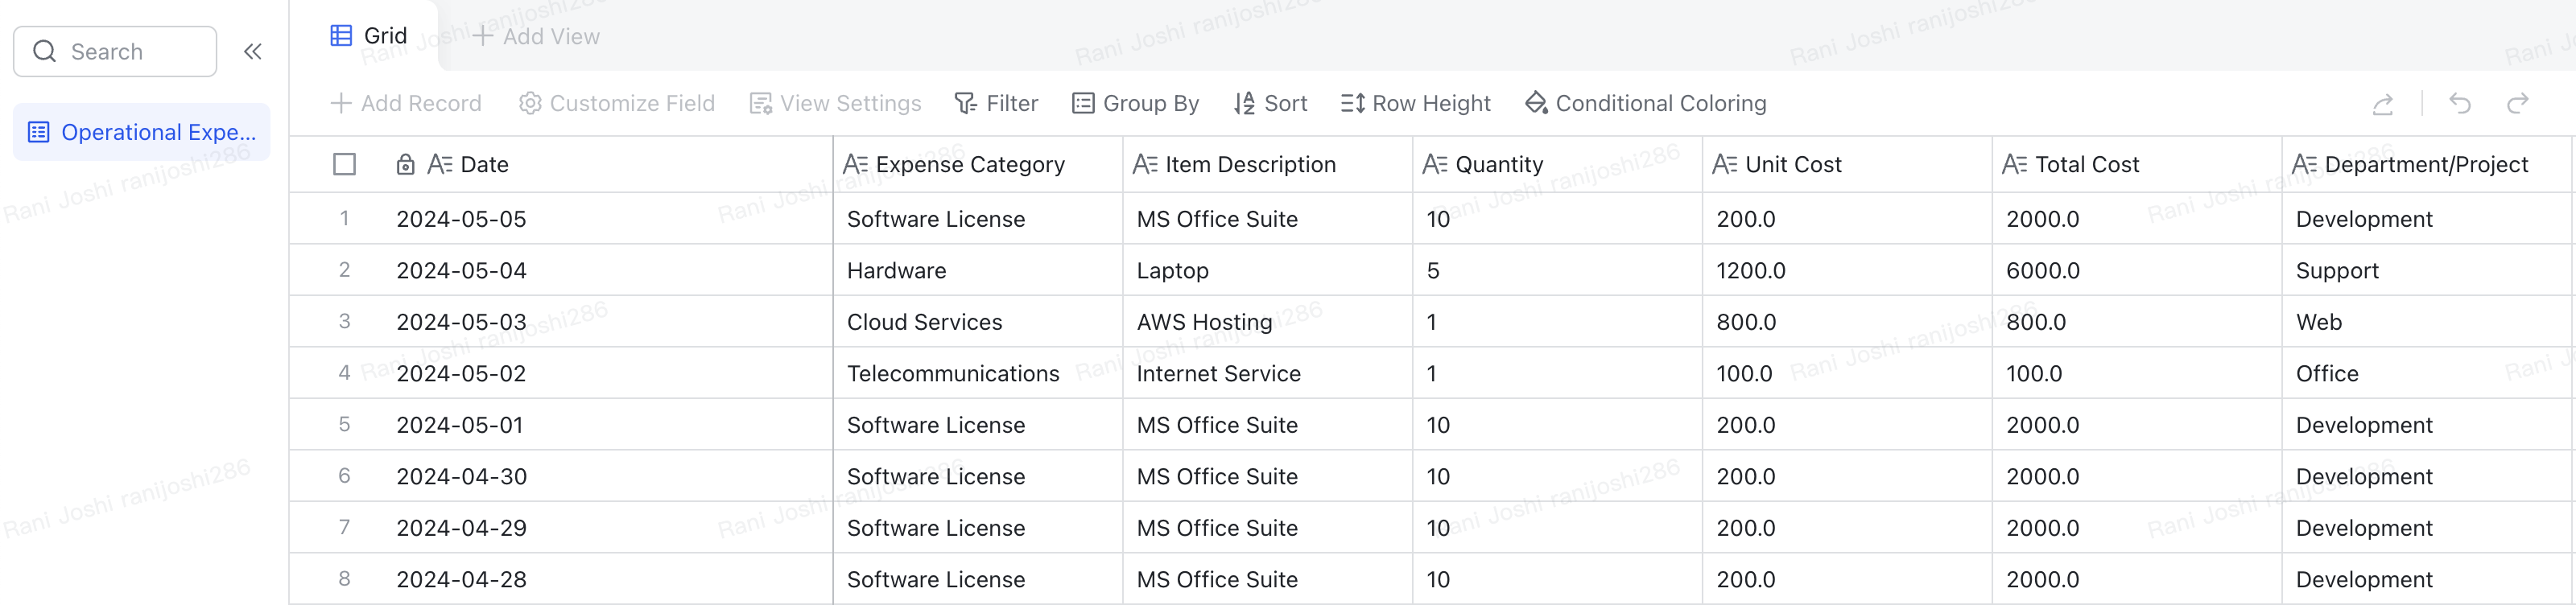Select row number 1
Image resolution: width=2576 pixels, height=605 pixels.
344,219
